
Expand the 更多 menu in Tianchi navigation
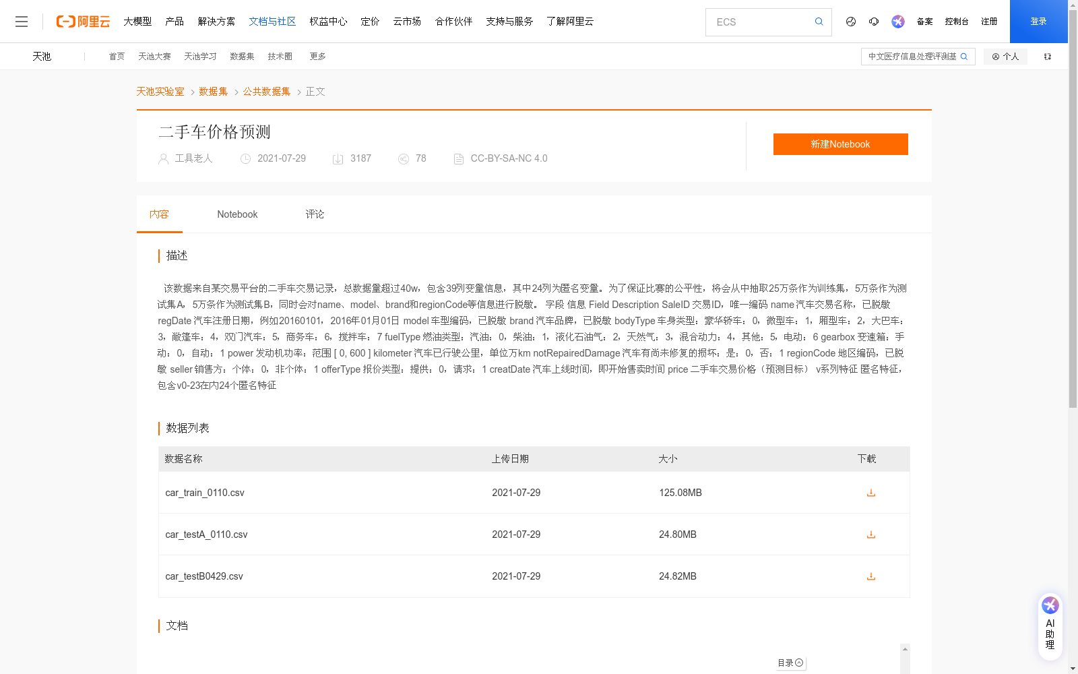coord(317,57)
